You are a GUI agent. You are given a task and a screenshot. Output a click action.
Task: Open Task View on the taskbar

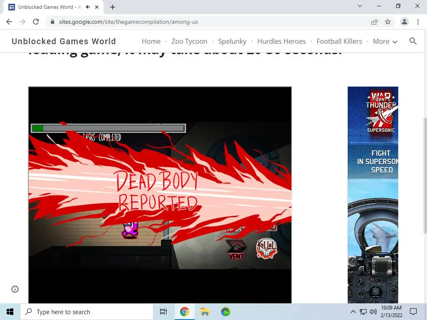pos(163,312)
